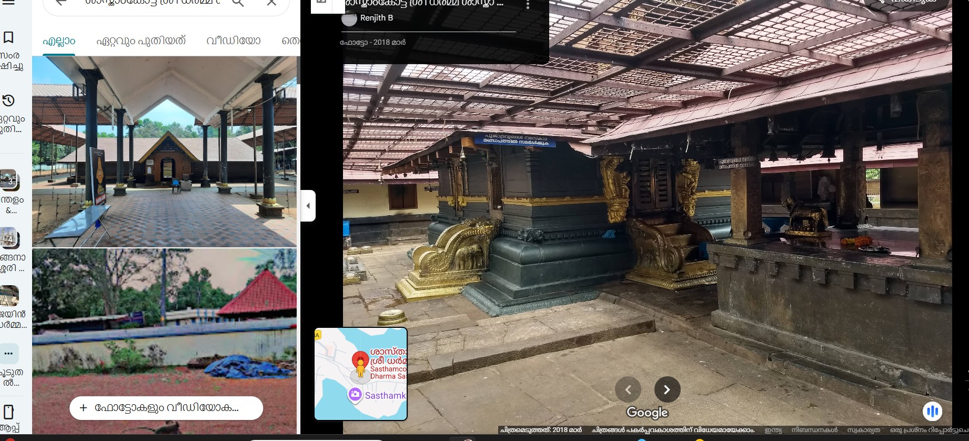The height and width of the screenshot is (441, 969).
Task: Select the വീഡിയോ (Video) tab
Action: (x=234, y=41)
